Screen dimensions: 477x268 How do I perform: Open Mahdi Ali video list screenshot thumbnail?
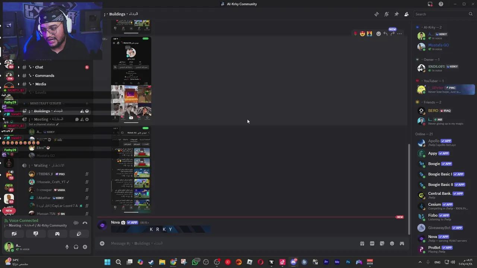(131, 170)
